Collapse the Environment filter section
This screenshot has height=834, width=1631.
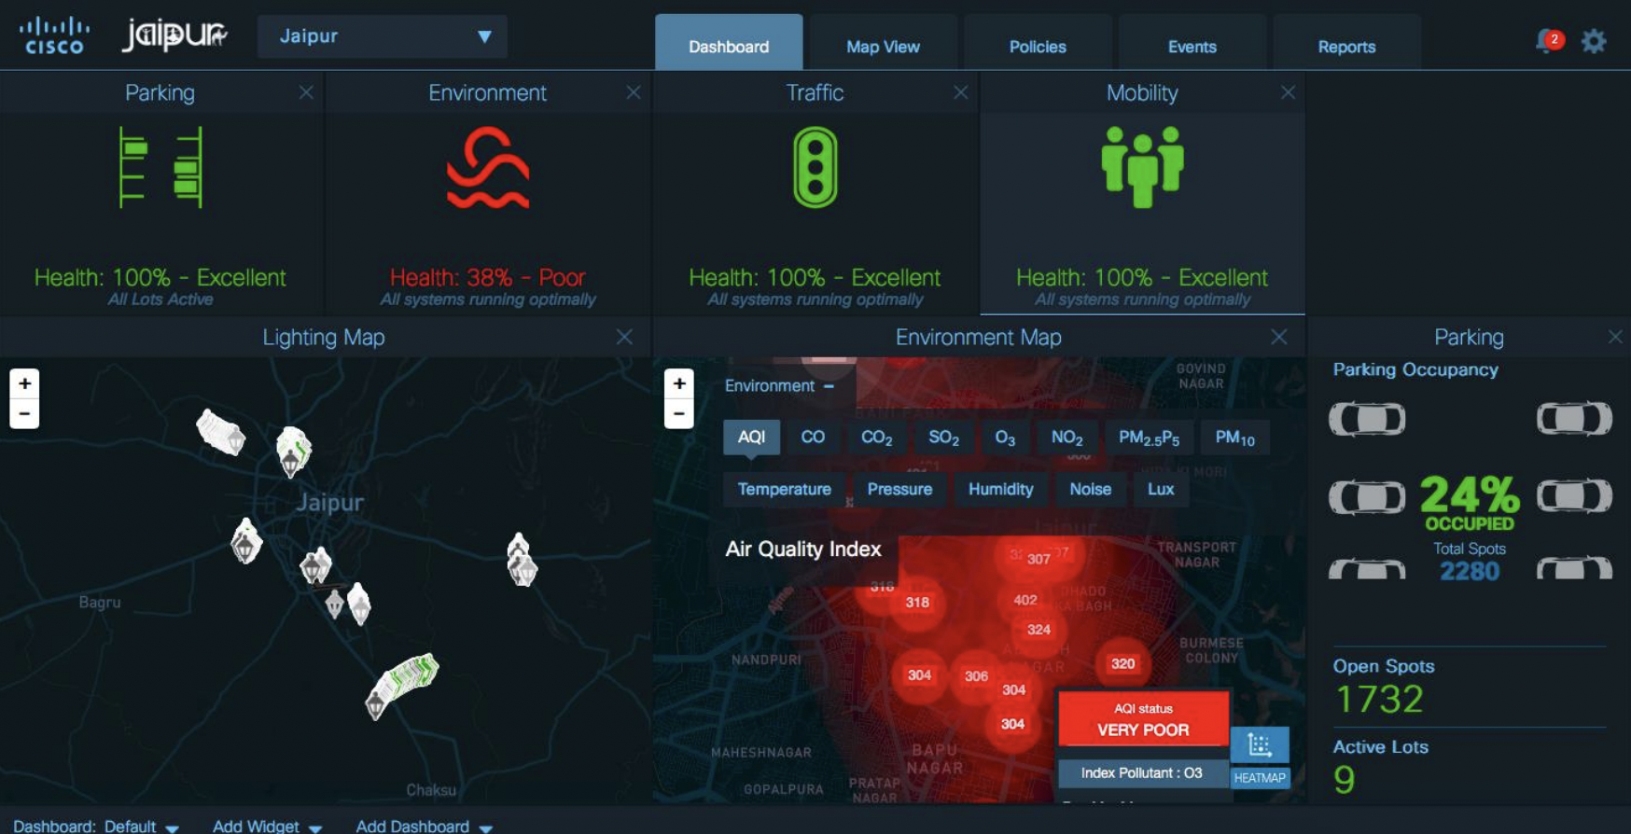point(829,385)
